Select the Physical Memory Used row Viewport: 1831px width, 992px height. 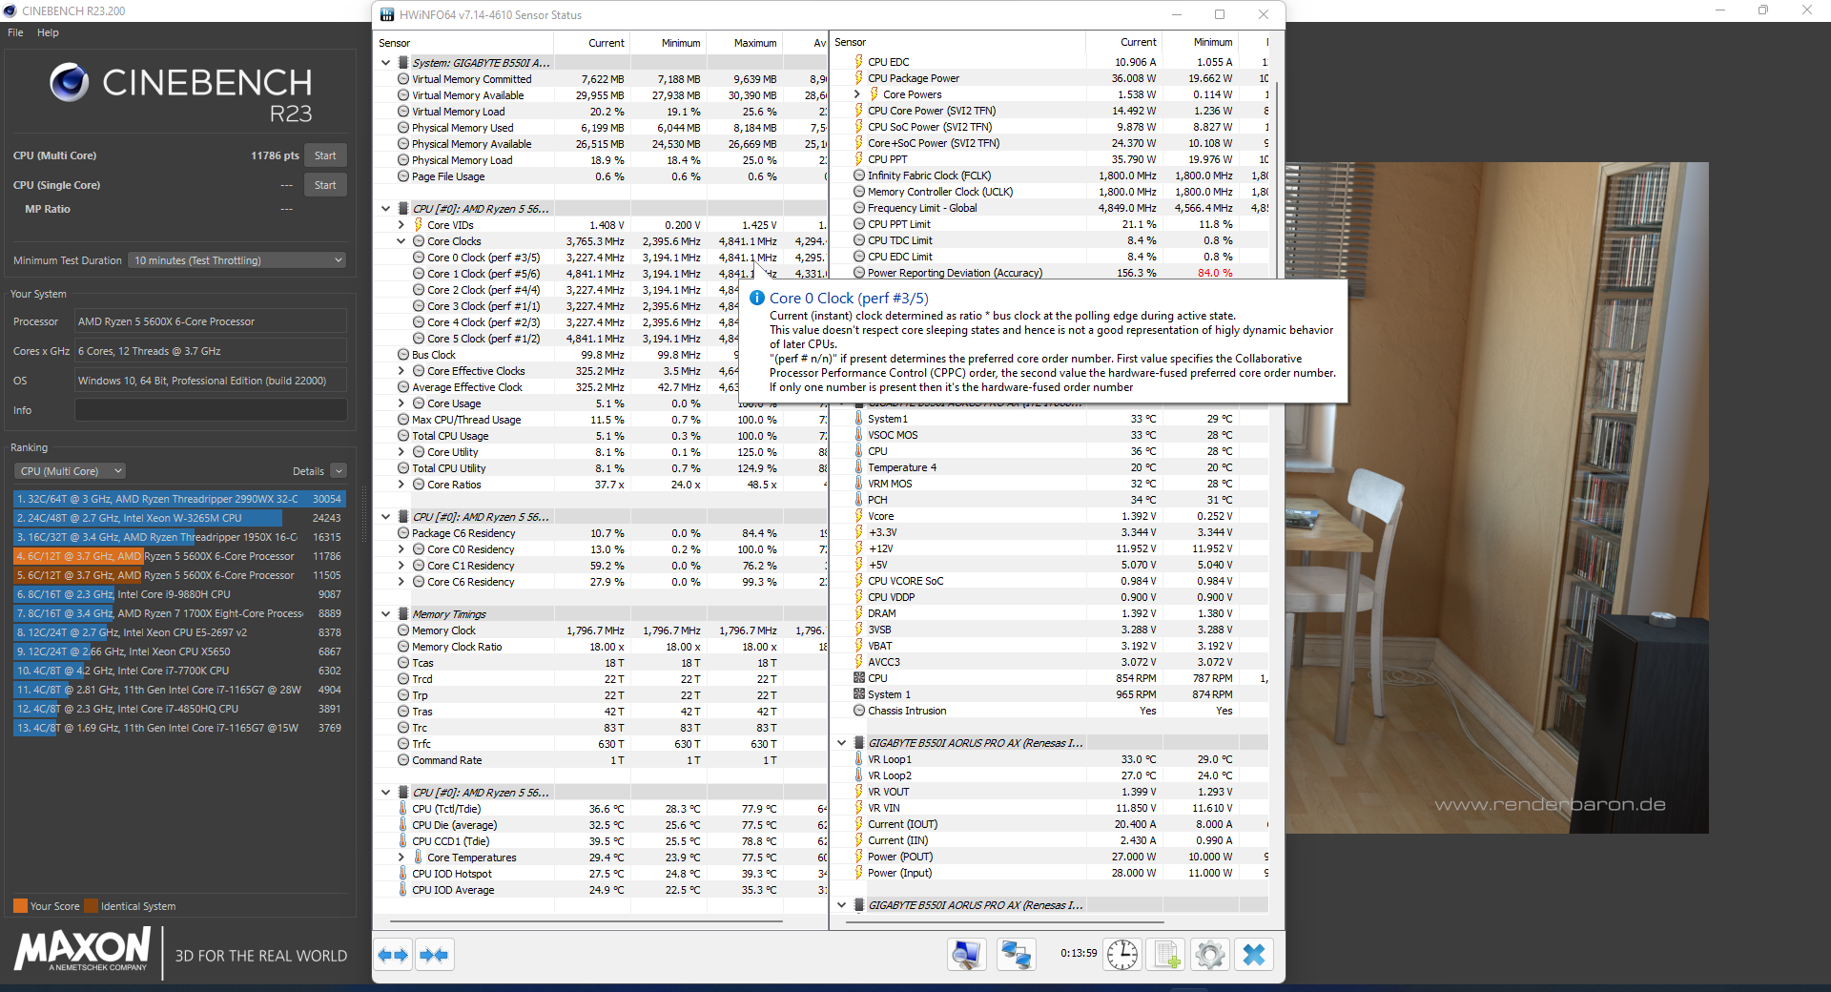(601, 128)
